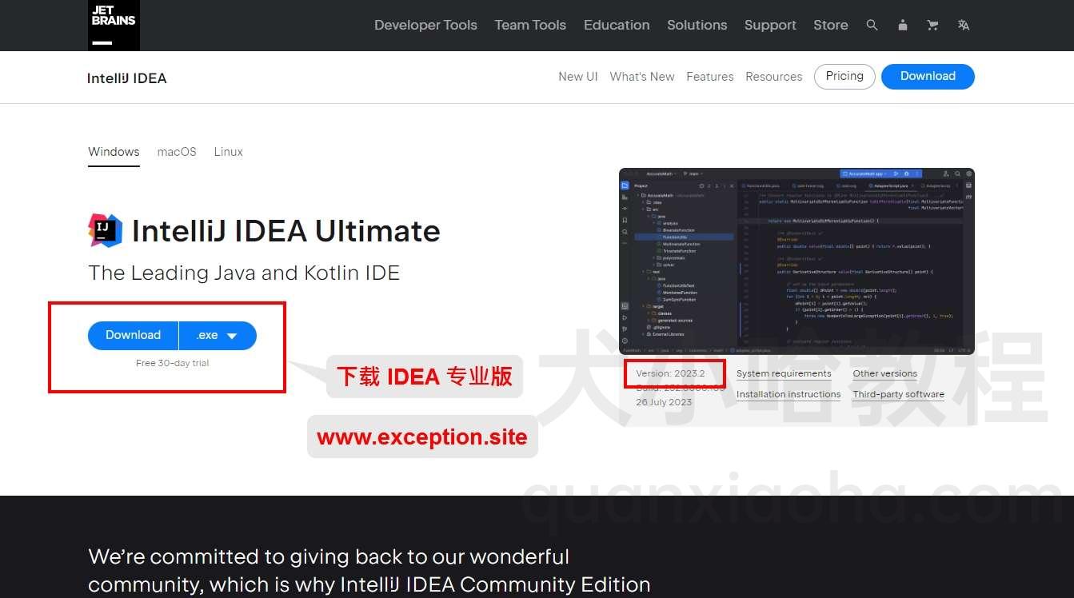Image resolution: width=1074 pixels, height=598 pixels.
Task: Click the IntelliJ IDEA Ultimate product logo
Action: click(106, 230)
